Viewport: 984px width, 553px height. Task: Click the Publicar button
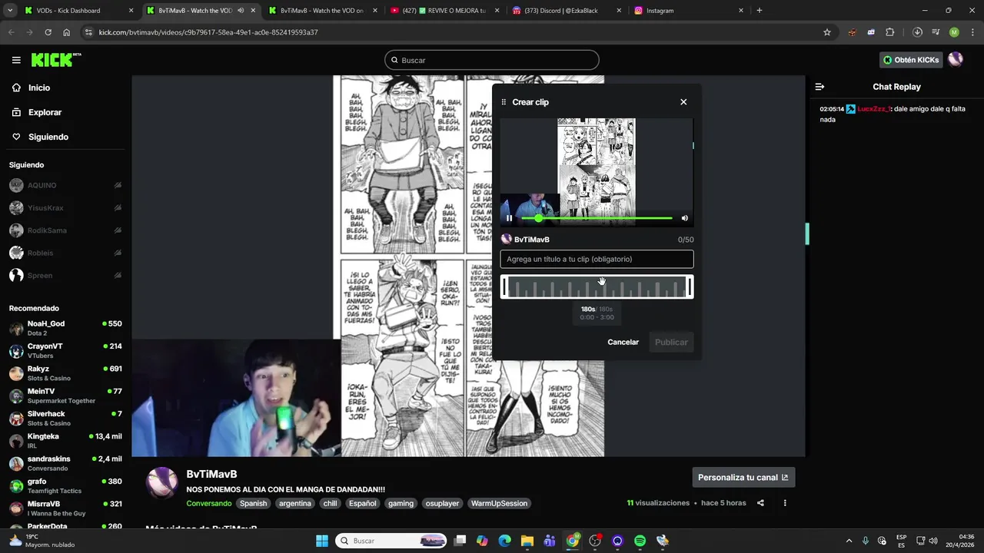671,342
